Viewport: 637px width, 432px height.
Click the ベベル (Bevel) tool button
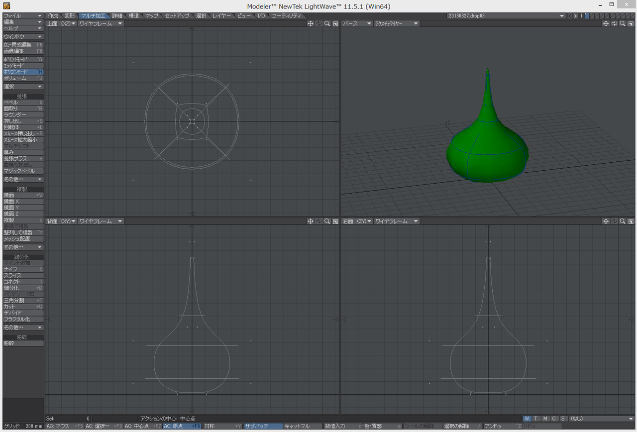pos(23,103)
